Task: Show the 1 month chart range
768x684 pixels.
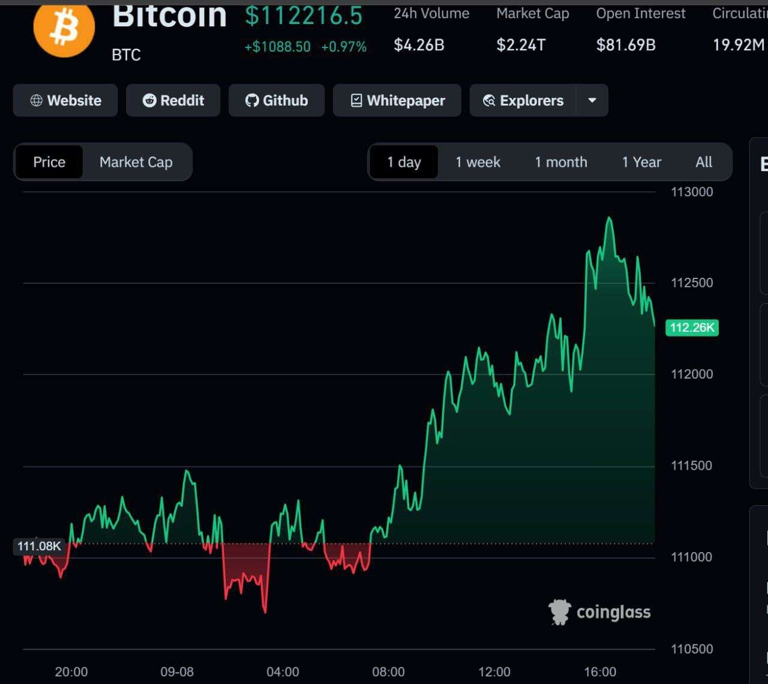Action: (x=561, y=162)
